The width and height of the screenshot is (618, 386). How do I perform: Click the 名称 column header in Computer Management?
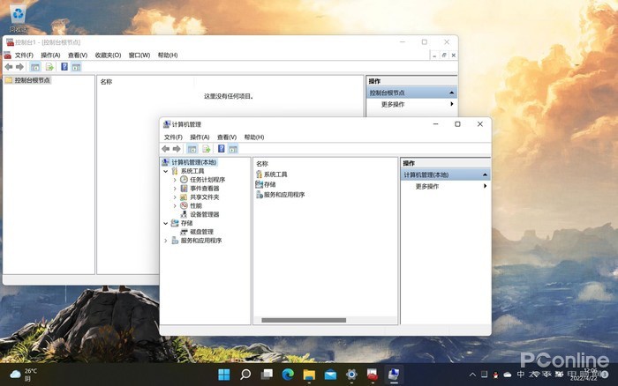(262, 163)
